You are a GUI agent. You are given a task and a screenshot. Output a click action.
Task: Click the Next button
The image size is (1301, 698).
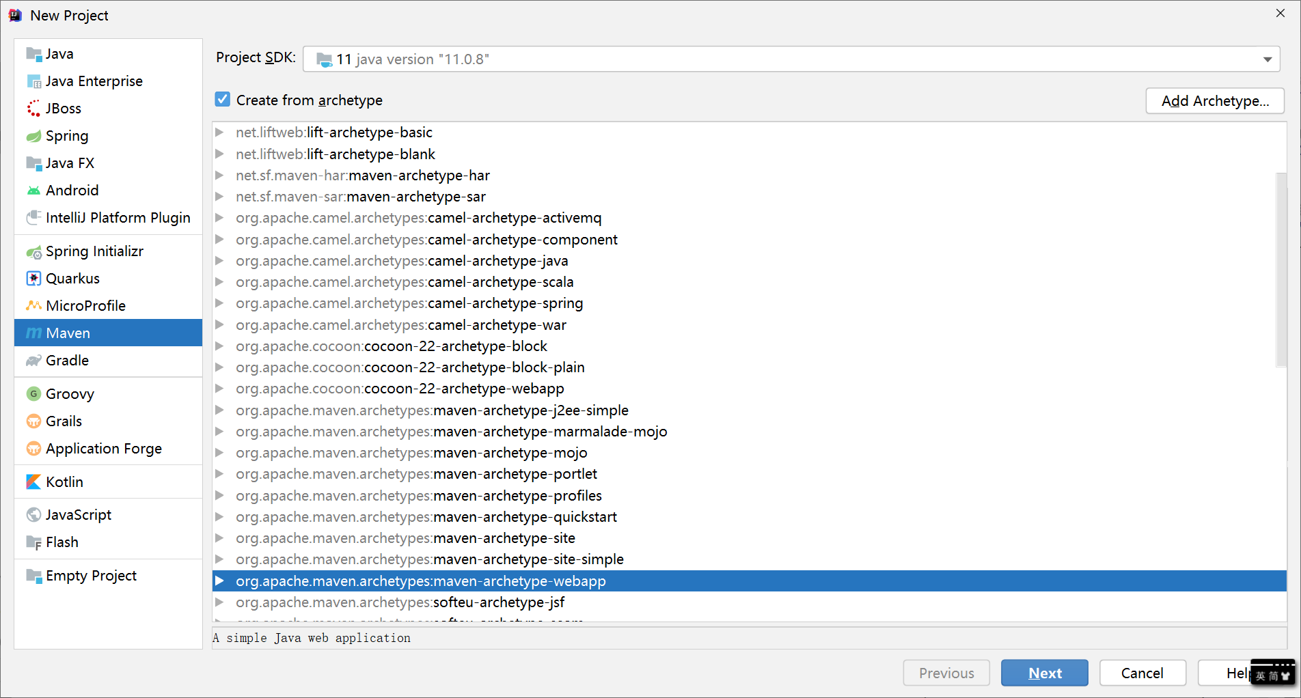(x=1045, y=673)
